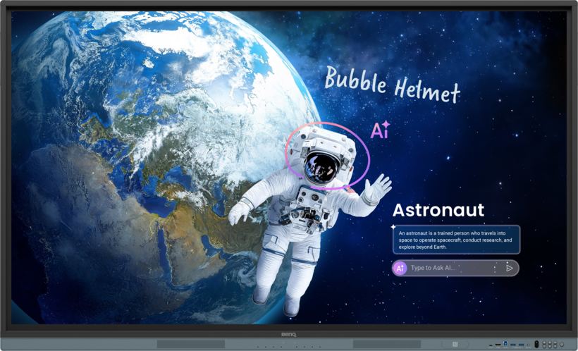This screenshot has width=578, height=351.
Task: Click the round power button on front panel
Action: click(562, 345)
